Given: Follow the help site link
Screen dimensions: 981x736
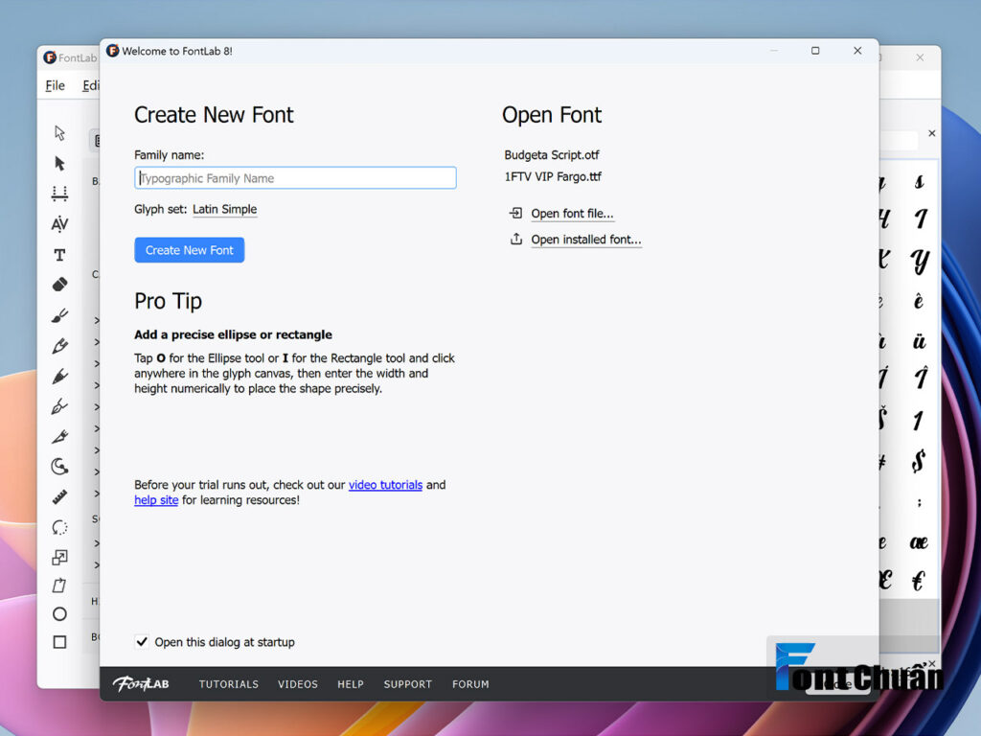Looking at the screenshot, I should [156, 500].
